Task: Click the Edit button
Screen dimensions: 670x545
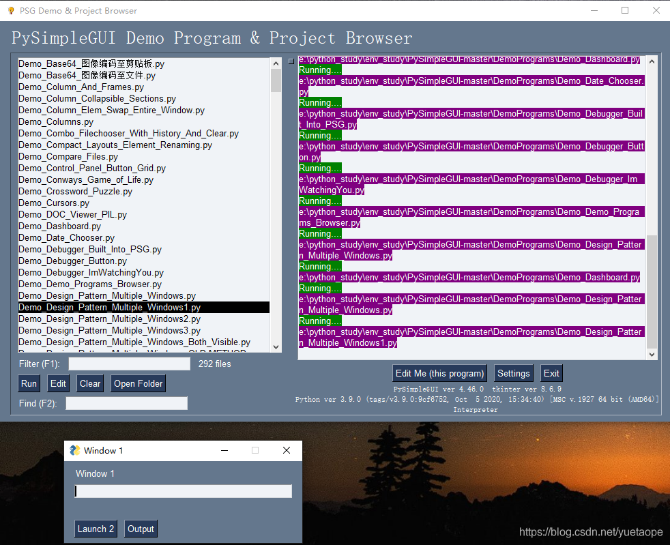Action: click(x=58, y=383)
